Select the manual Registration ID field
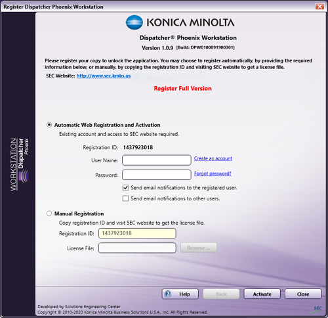The height and width of the screenshot is (318, 328). click(x=137, y=233)
